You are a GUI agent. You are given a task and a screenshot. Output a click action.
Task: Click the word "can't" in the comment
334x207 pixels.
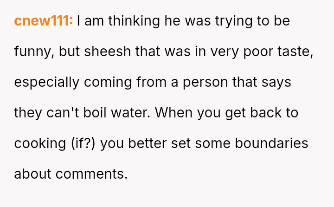63,113
